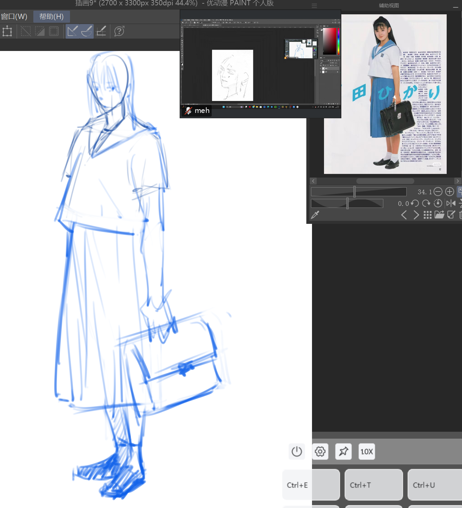Open the 窗口(W) menu

(x=14, y=17)
